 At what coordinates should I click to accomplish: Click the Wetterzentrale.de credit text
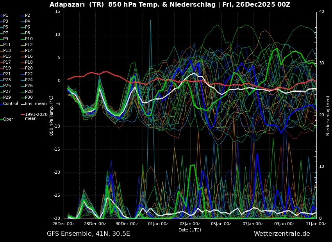click(x=282, y=234)
